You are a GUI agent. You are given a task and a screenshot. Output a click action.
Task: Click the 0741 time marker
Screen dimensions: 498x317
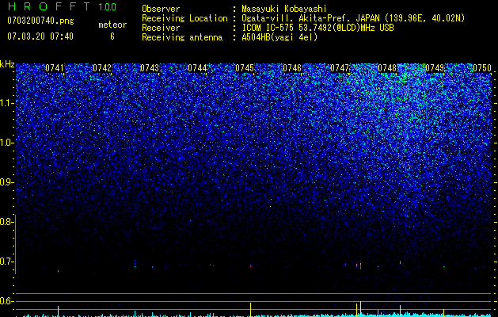pyautogui.click(x=55, y=68)
